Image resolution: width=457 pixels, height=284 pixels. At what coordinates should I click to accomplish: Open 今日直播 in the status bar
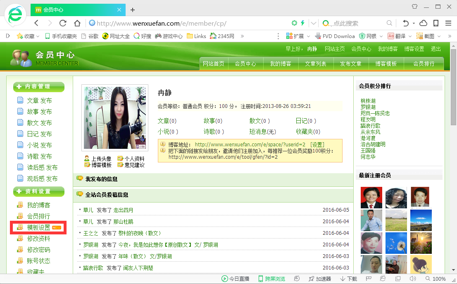pos(236,279)
